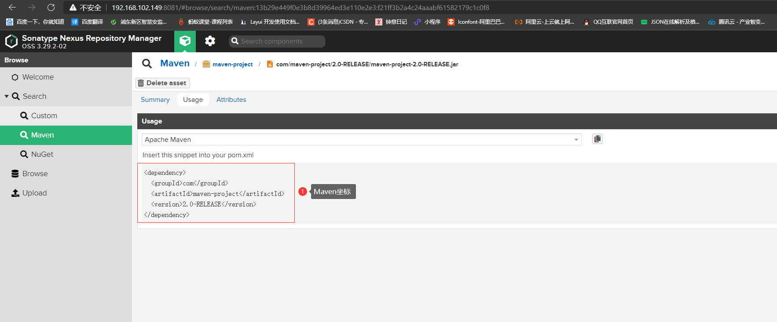Viewport: 777px width, 322px height.
Task: Click the magnifier icon in search box
Action: pyautogui.click(x=235, y=41)
